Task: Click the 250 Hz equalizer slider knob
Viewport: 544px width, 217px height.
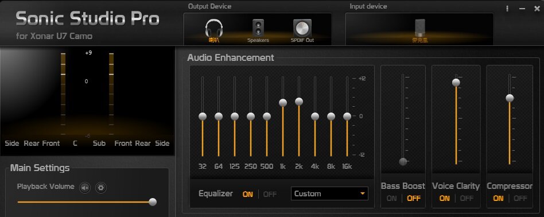Action: (x=251, y=117)
